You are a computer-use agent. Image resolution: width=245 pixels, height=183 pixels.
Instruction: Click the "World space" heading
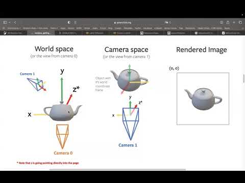[x=54, y=49]
